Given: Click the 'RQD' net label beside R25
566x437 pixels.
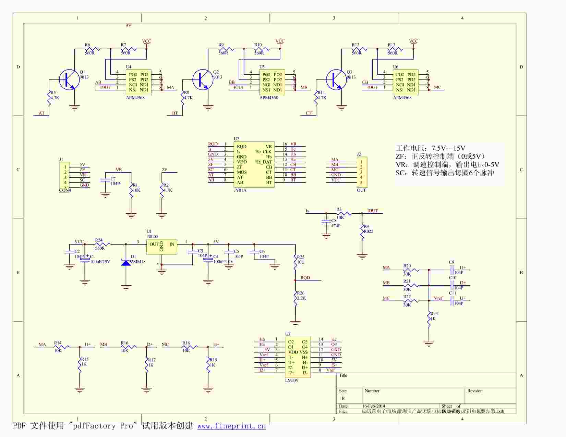Looking at the screenshot, I should pos(305,278).
